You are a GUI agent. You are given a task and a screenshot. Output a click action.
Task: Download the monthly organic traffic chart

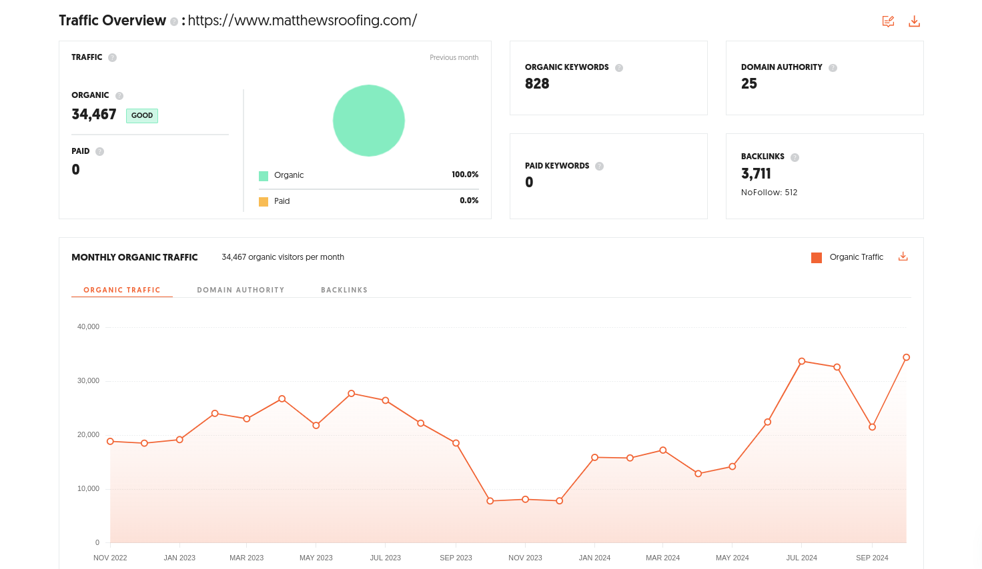click(903, 257)
